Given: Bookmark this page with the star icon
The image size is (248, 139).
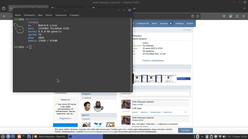Looking at the screenshot, I should coord(198,16).
